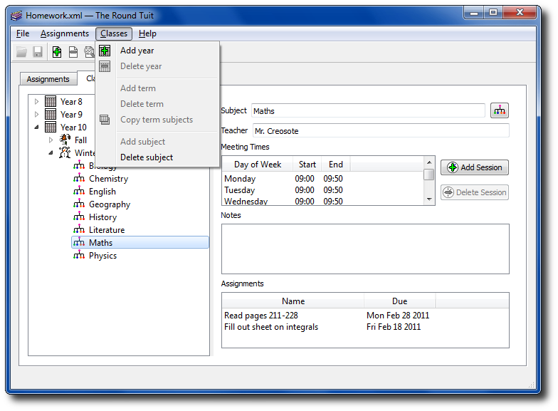Expand the Year 8 tree node

[x=37, y=102]
